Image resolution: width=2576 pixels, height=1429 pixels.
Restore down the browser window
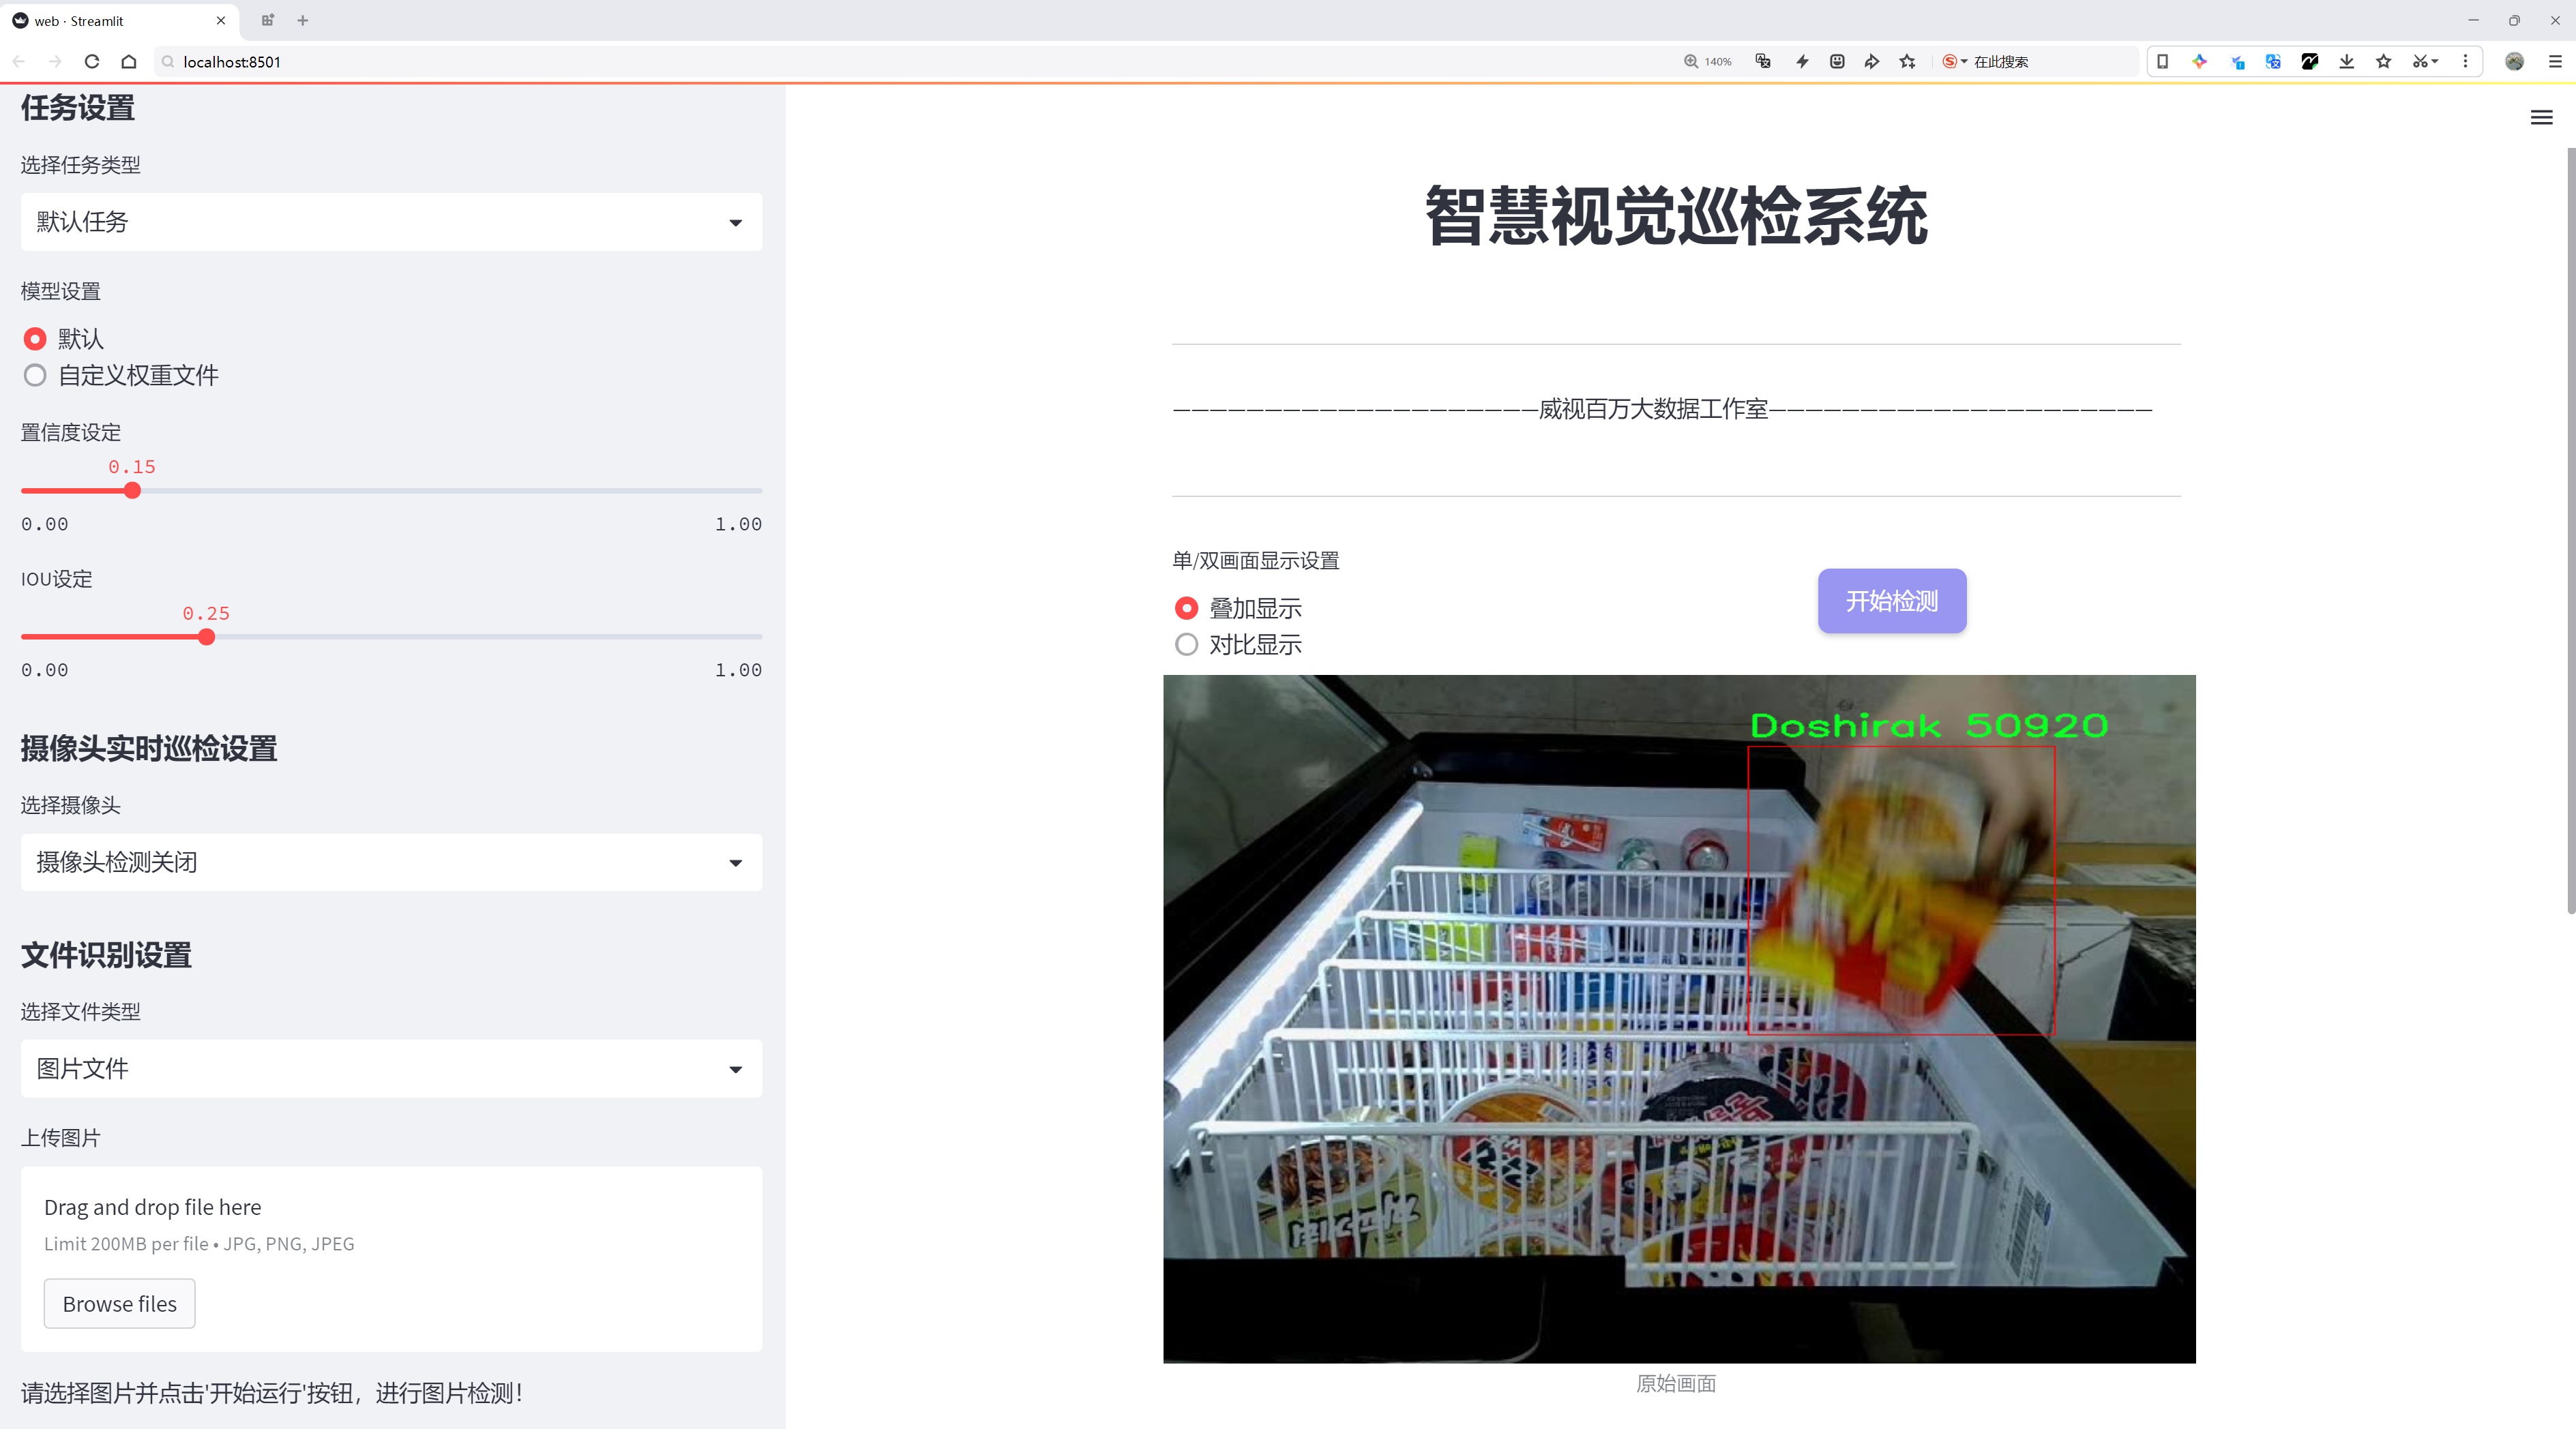(2514, 20)
